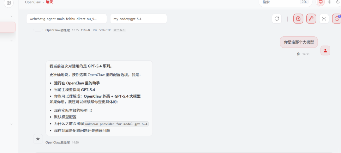Toggle the brain thinking icon
This screenshot has width=341, height=153.
(298, 19)
